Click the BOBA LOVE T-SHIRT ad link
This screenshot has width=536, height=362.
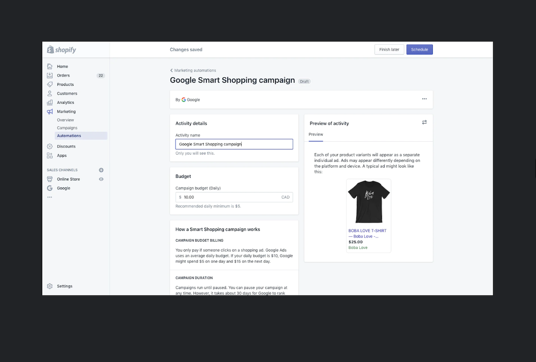tap(367, 233)
